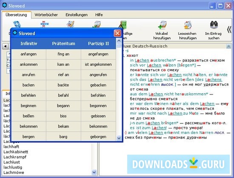Open the Einstellungen tab

[x=77, y=15]
